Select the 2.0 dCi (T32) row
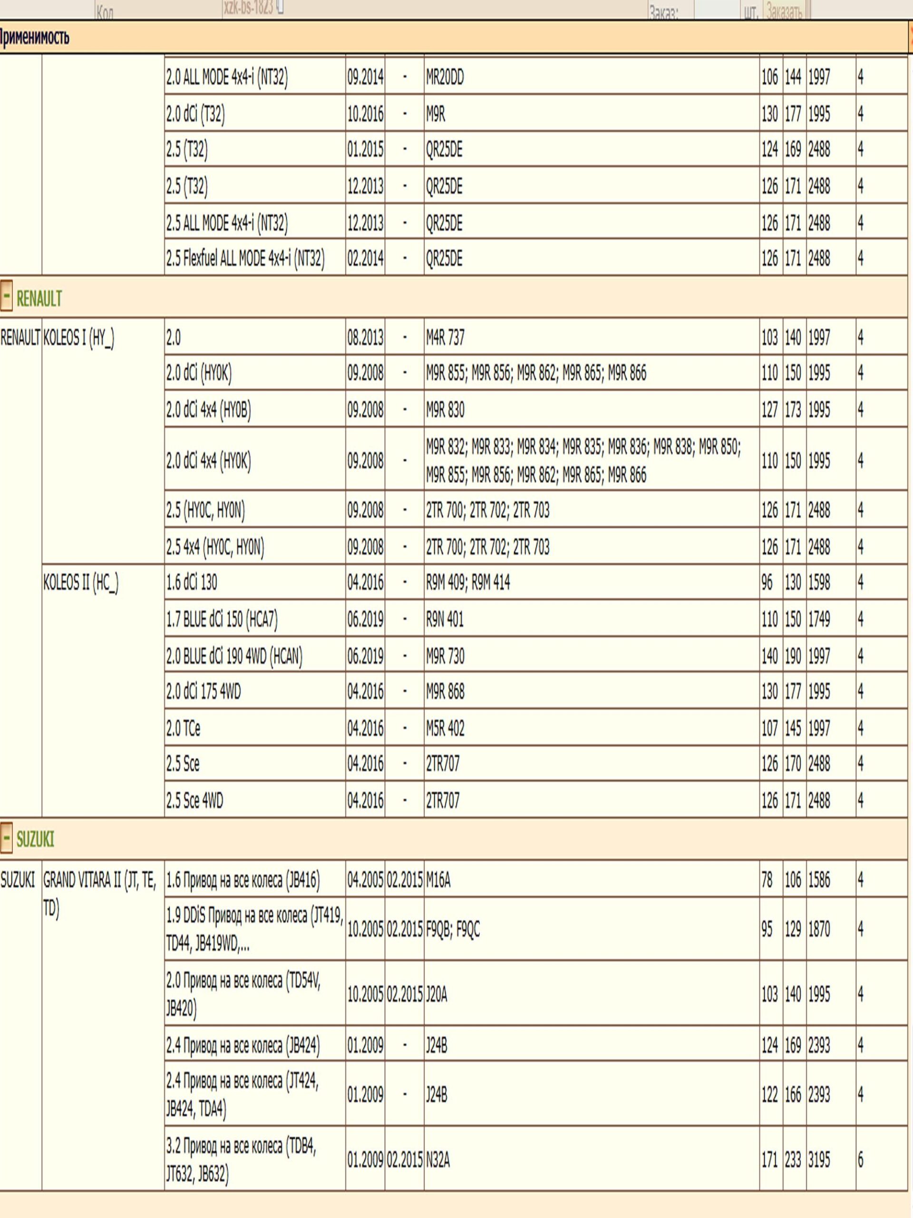 point(196,114)
